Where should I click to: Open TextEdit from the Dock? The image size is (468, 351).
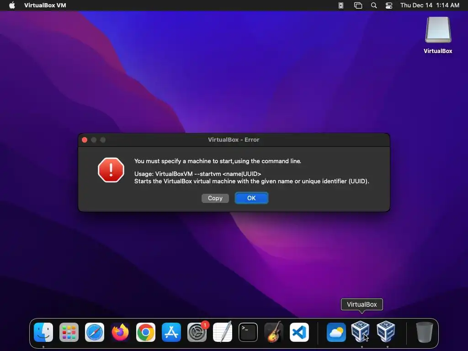click(x=223, y=332)
